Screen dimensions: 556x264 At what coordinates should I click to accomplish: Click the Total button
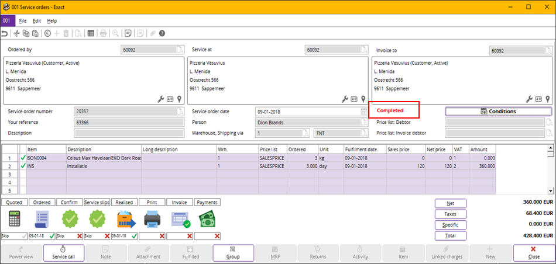[451, 235]
